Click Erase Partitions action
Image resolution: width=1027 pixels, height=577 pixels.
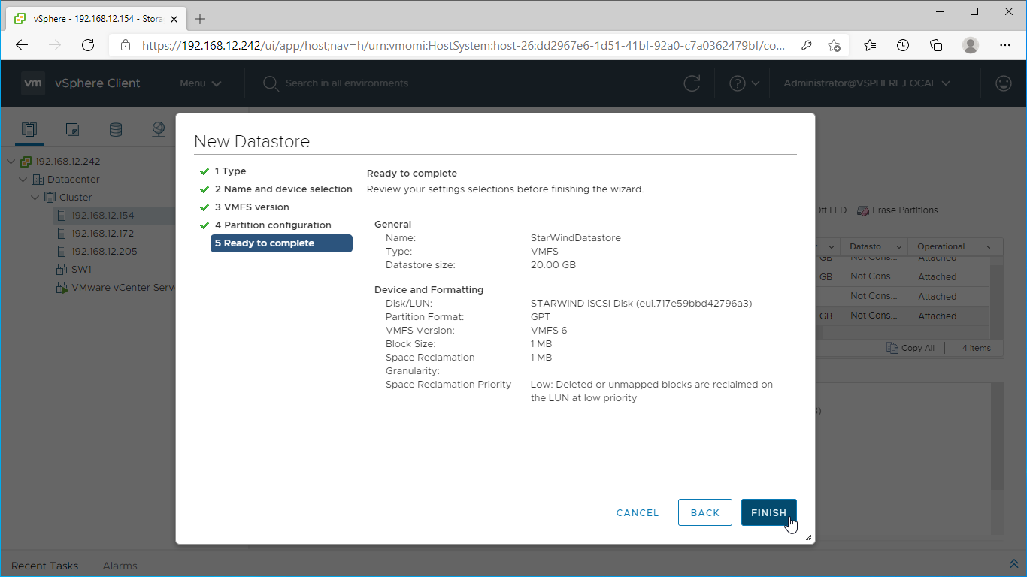point(901,210)
